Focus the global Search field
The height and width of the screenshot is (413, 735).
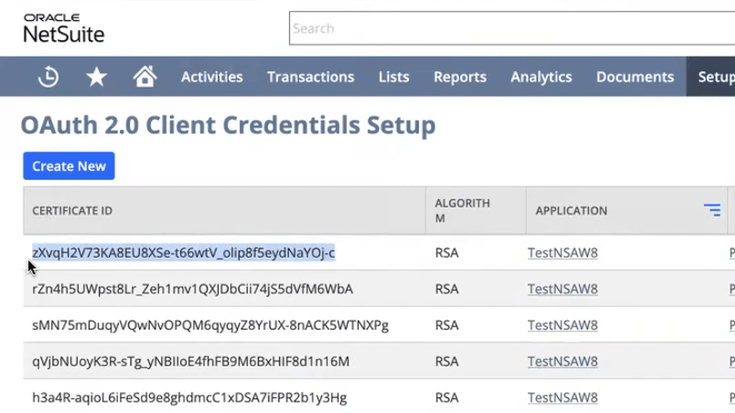(512, 28)
